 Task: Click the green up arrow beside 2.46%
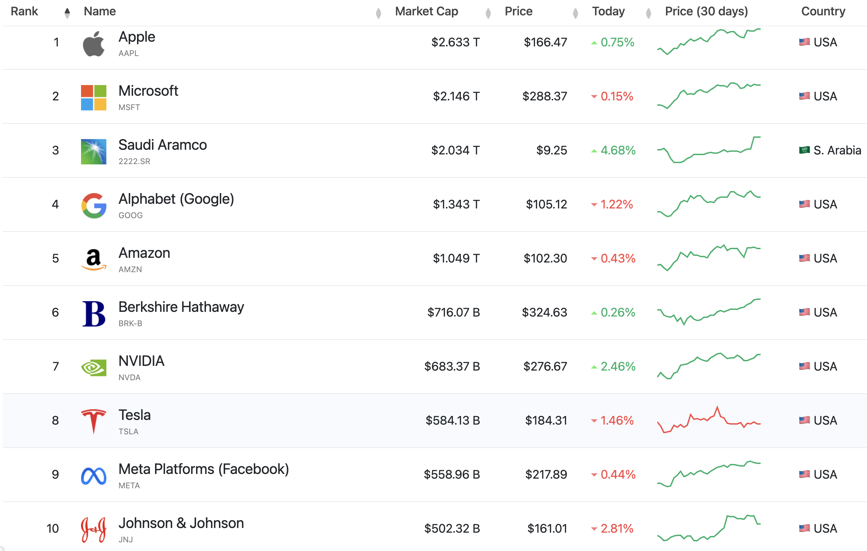point(594,367)
